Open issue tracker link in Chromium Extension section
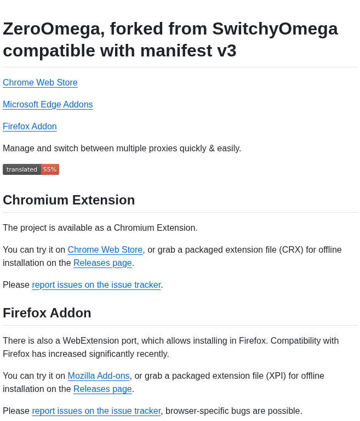 tap(96, 285)
